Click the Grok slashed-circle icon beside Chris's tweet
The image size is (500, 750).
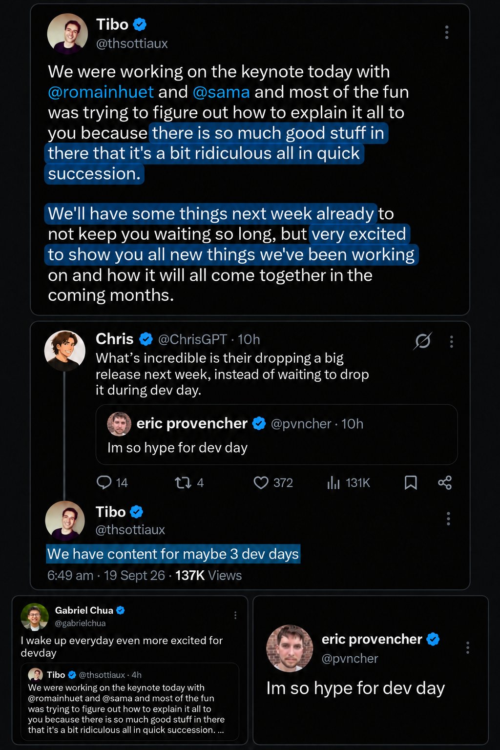click(423, 341)
